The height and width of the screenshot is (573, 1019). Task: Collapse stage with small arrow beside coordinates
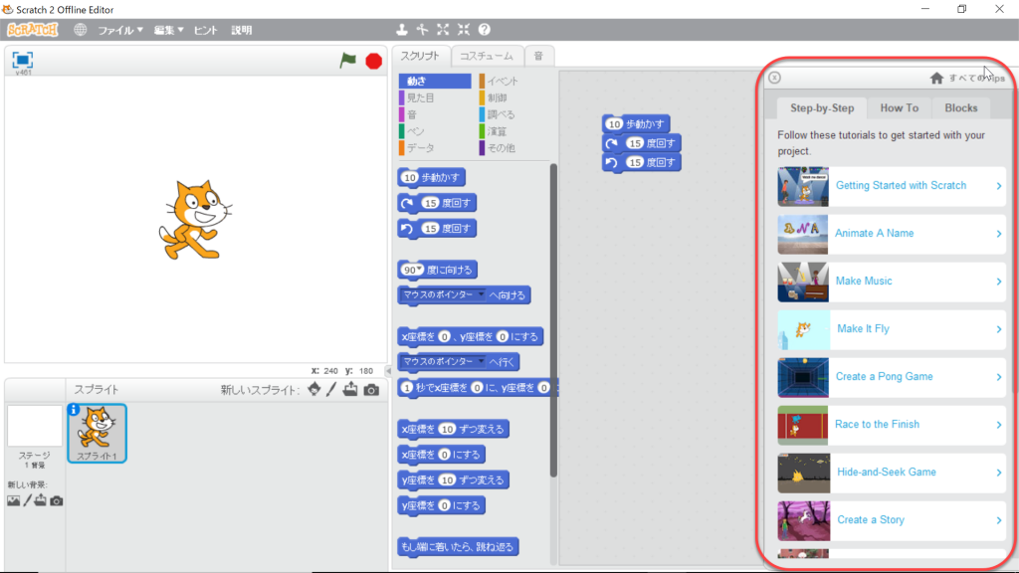point(389,371)
